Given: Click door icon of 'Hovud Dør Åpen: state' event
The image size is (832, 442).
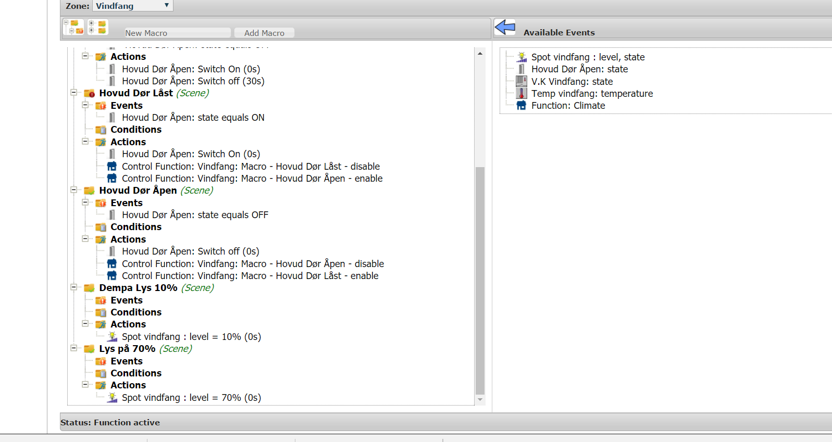Looking at the screenshot, I should [x=521, y=69].
